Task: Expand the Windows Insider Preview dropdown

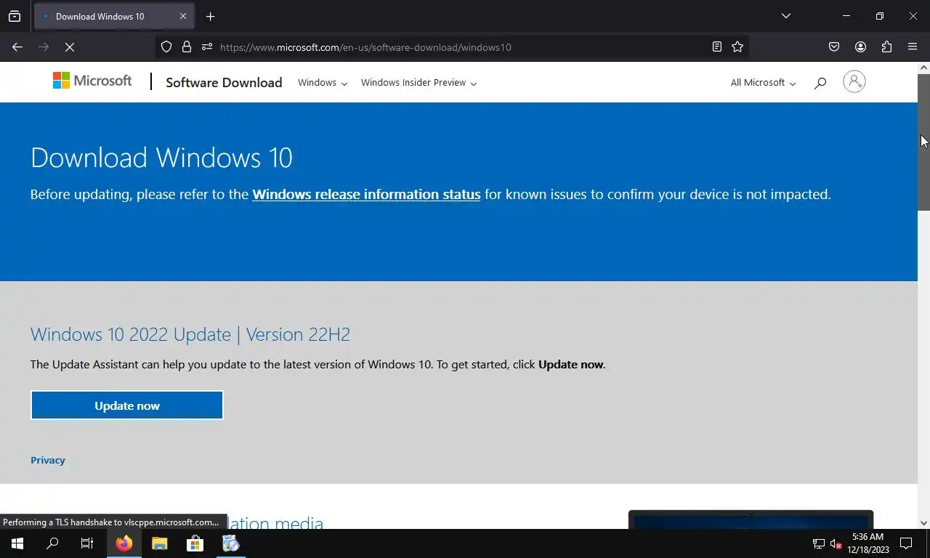Action: pyautogui.click(x=418, y=83)
